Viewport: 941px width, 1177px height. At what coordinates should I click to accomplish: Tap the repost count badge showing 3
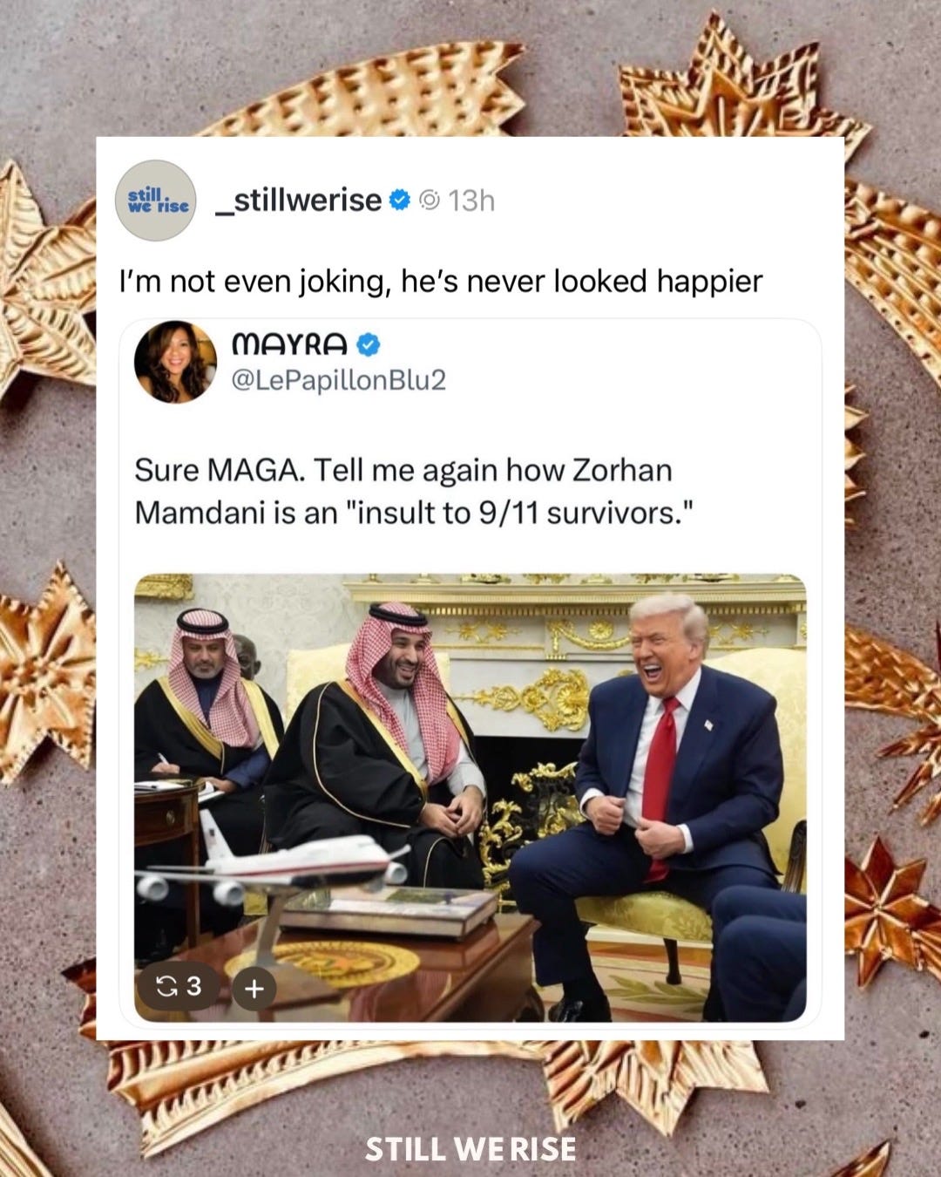click(x=178, y=986)
